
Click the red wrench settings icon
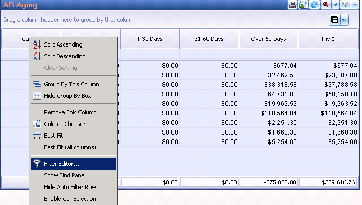(x=326, y=5)
